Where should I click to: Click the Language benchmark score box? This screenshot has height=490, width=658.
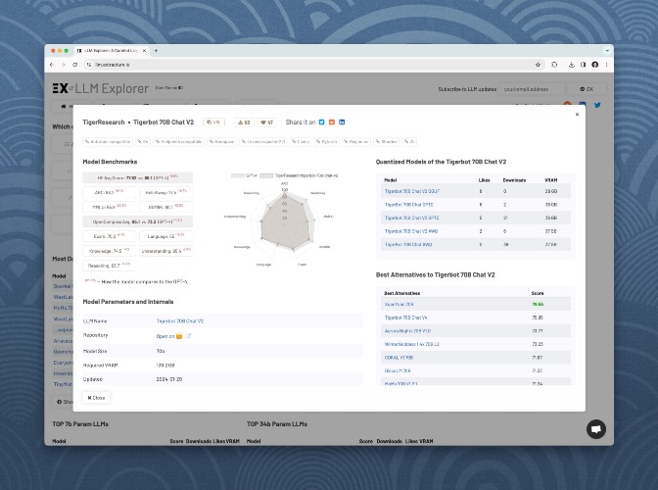tap(165, 236)
